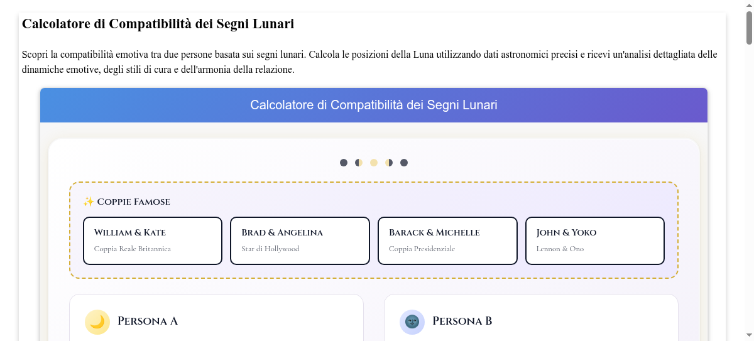Click the Persona A heading text
Viewport: 754px width, 341px height.
point(148,321)
